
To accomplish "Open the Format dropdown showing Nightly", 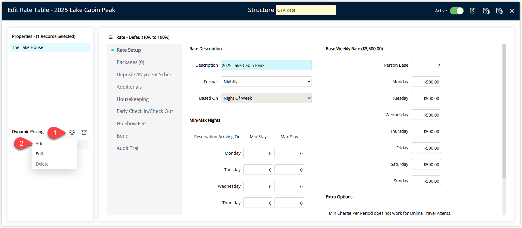I will [266, 82].
